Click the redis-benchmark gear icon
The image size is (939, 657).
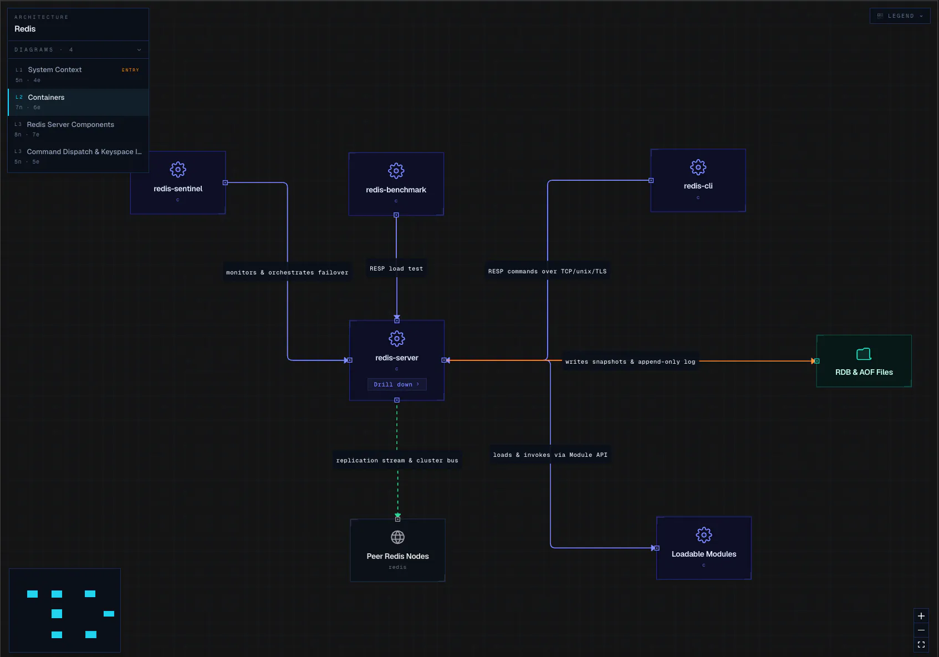(396, 171)
